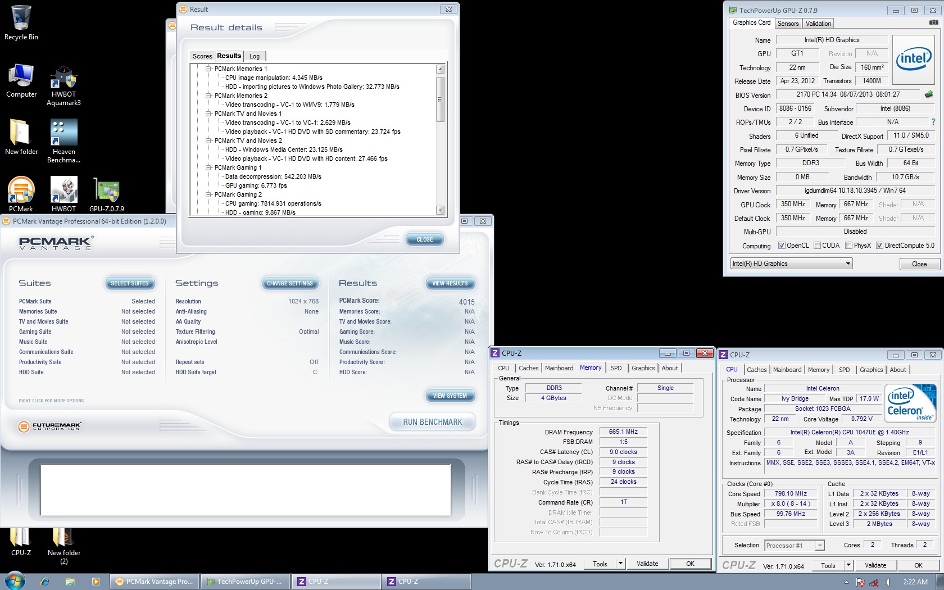The image size is (944, 590).
Task: Click the volume speaker tray icon
Action: click(887, 582)
